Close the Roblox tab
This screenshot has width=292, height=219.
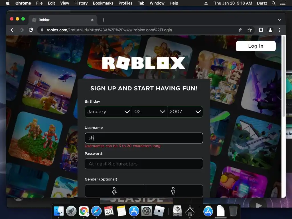click(92, 20)
